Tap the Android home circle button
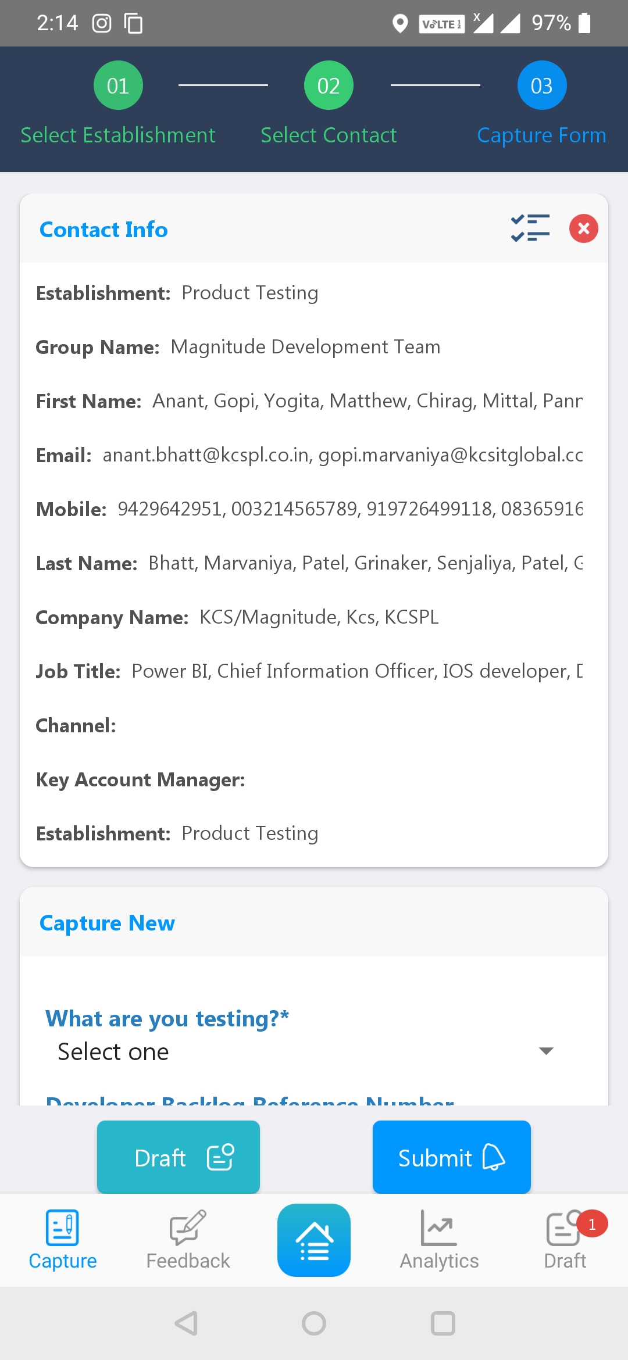The image size is (628, 1360). tap(314, 1323)
